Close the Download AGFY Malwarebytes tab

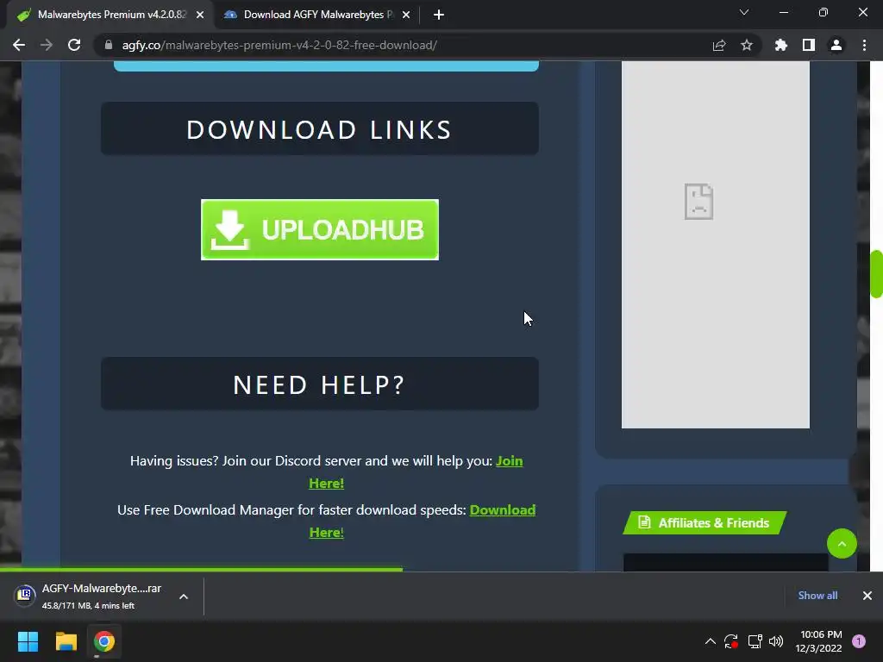pos(406,15)
